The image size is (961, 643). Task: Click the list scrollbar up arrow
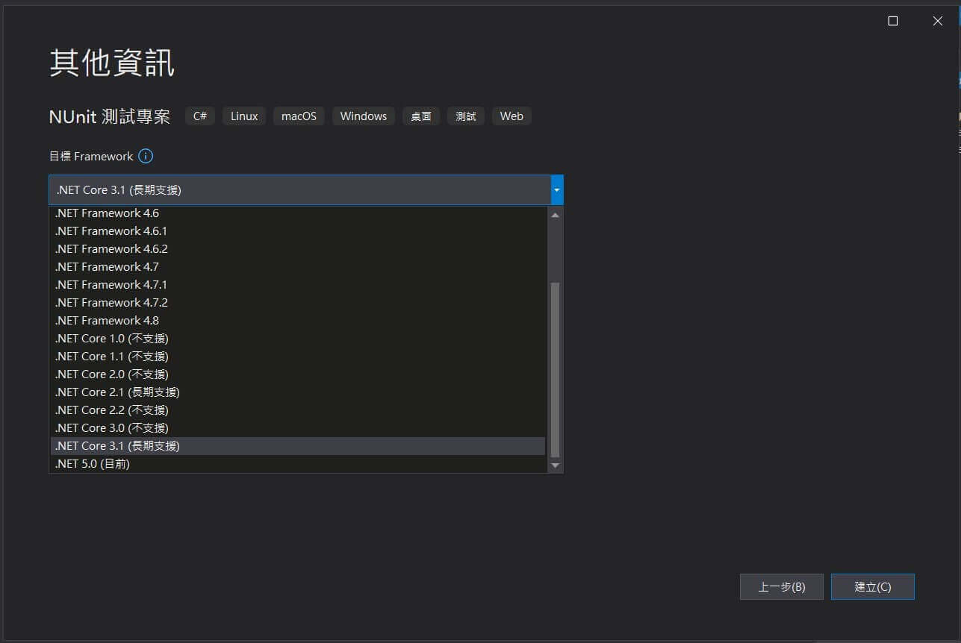coord(555,215)
